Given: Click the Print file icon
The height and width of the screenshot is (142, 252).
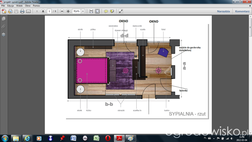Looking at the screenshot, I should pos(22,11).
